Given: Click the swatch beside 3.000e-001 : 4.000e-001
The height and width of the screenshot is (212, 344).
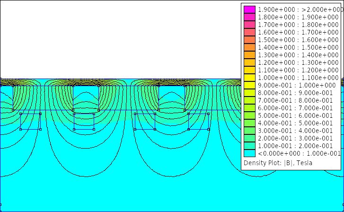Looking at the screenshot, I should coord(249,131).
